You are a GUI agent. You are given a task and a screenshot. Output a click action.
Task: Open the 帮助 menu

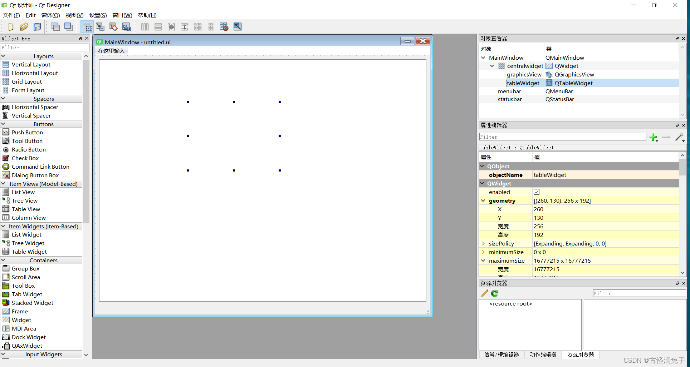coord(147,15)
